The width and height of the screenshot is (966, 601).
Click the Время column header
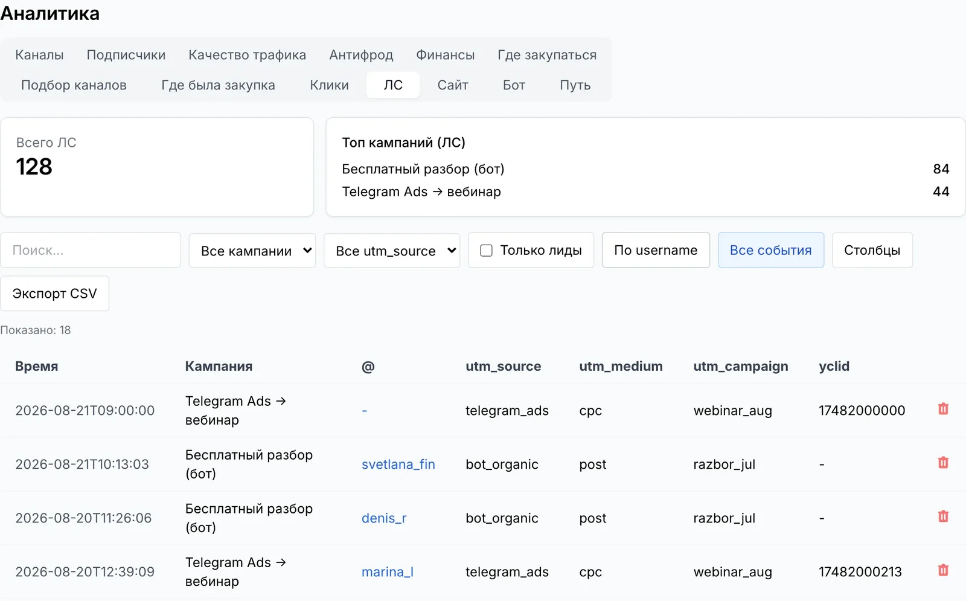click(37, 366)
